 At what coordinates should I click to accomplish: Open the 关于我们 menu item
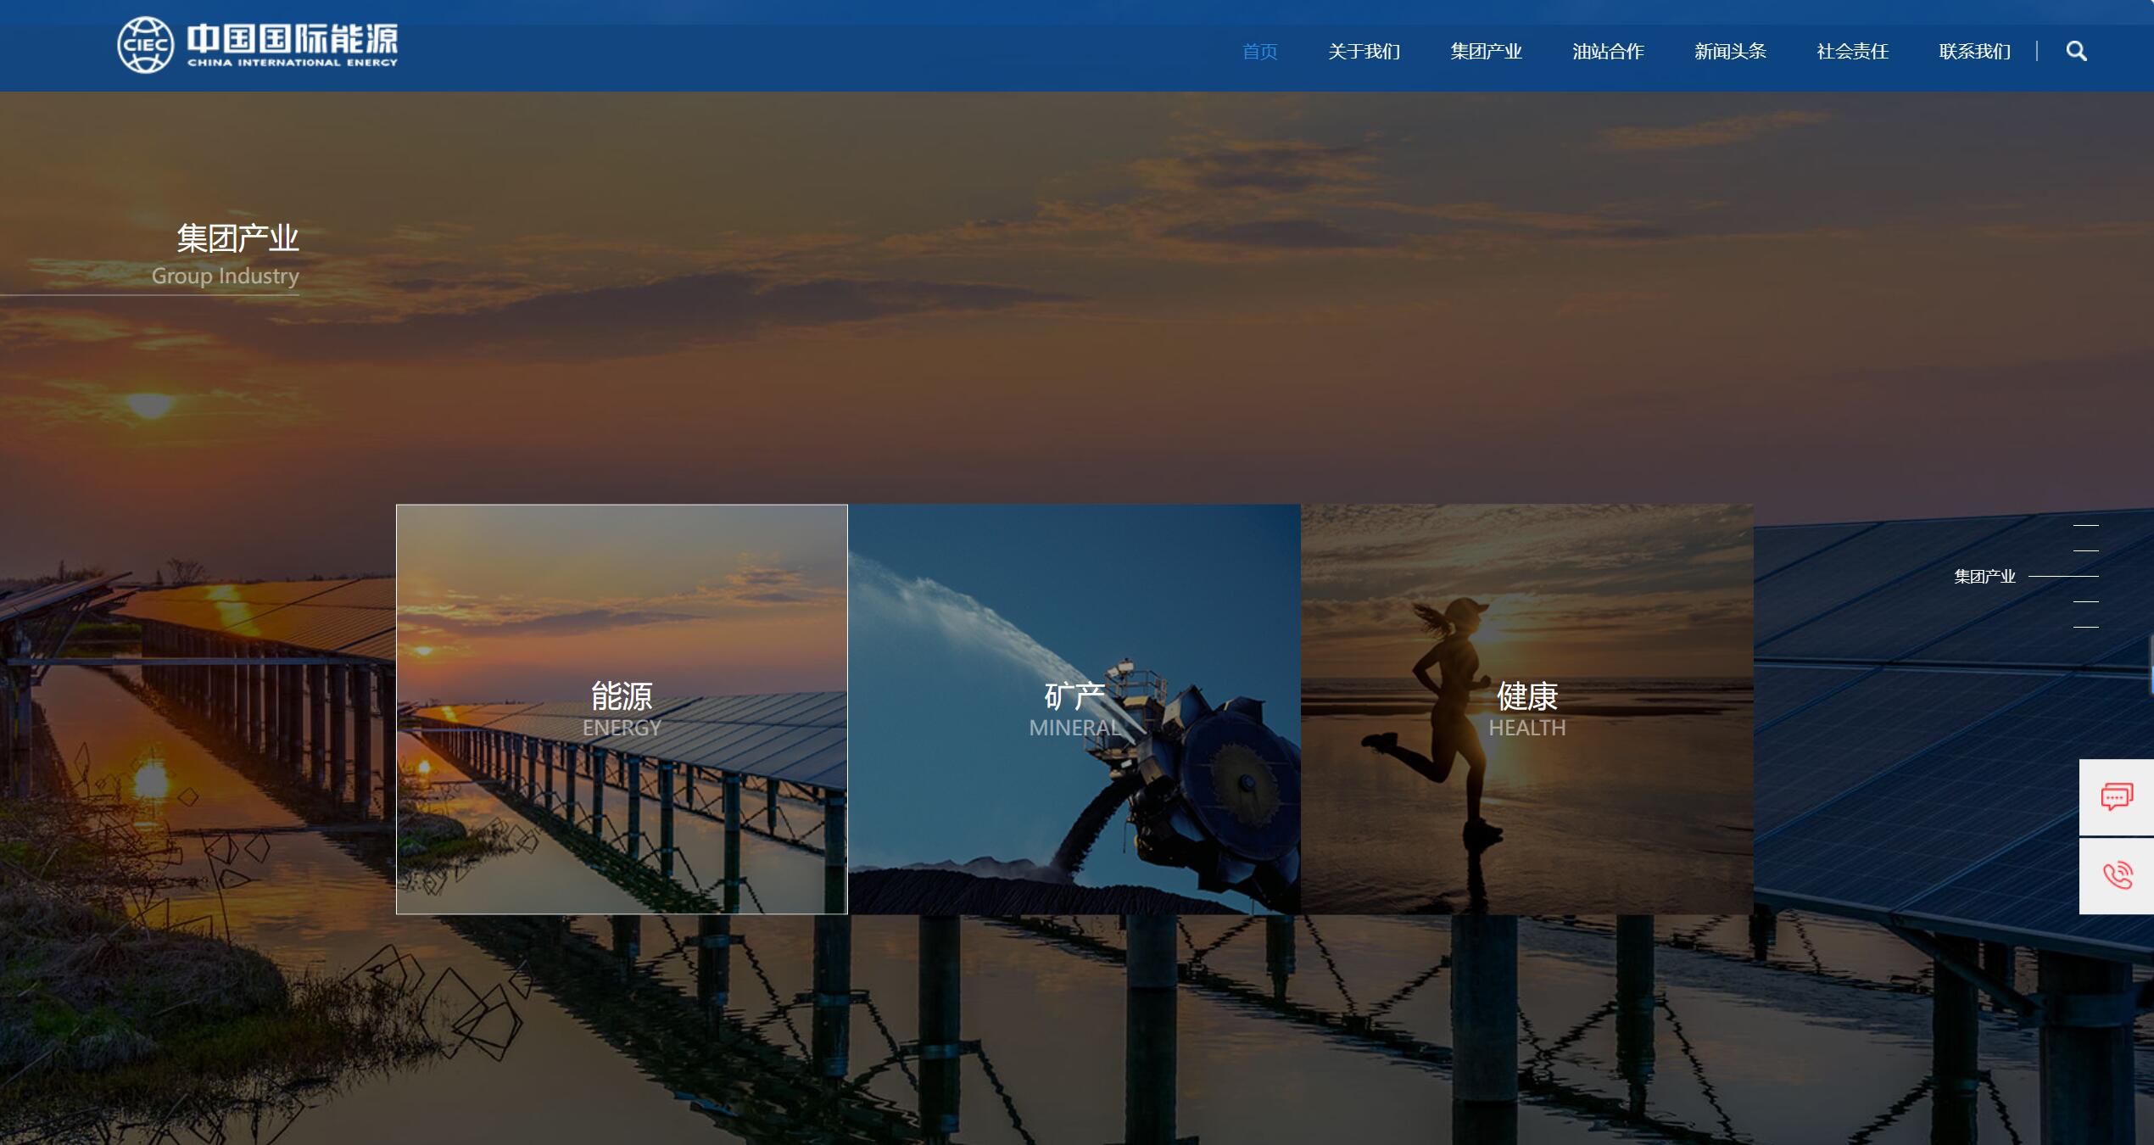coord(1364,52)
